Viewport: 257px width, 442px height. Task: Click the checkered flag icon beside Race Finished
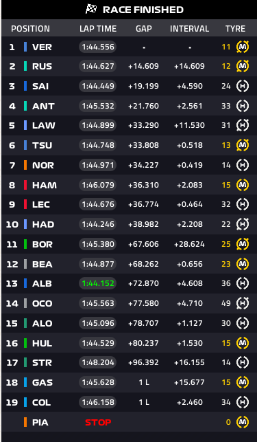click(x=91, y=9)
